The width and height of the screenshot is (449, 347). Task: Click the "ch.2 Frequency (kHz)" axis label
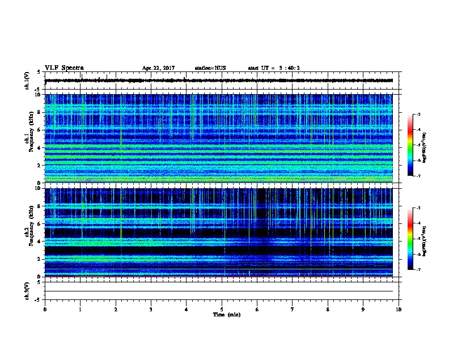pos(29,226)
